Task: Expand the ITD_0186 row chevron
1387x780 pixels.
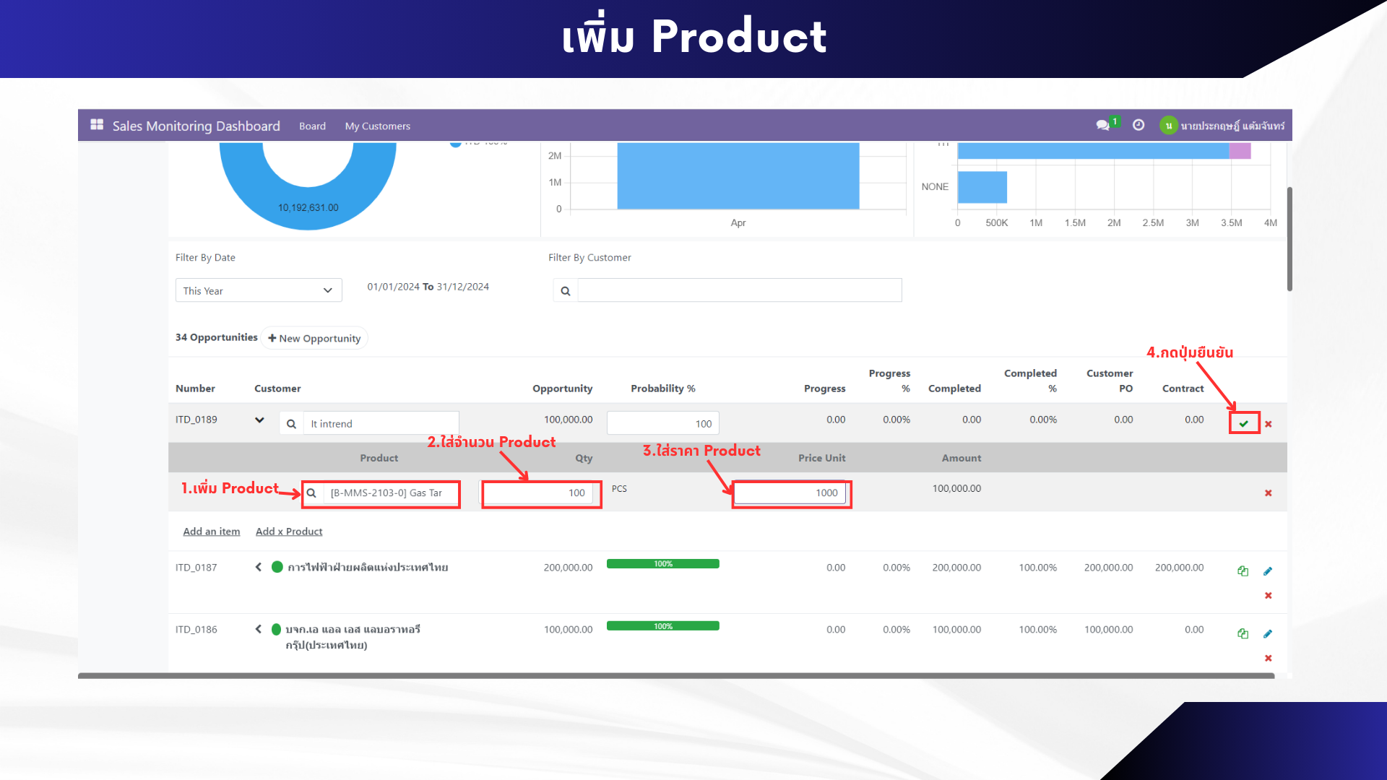Action: coord(259,629)
